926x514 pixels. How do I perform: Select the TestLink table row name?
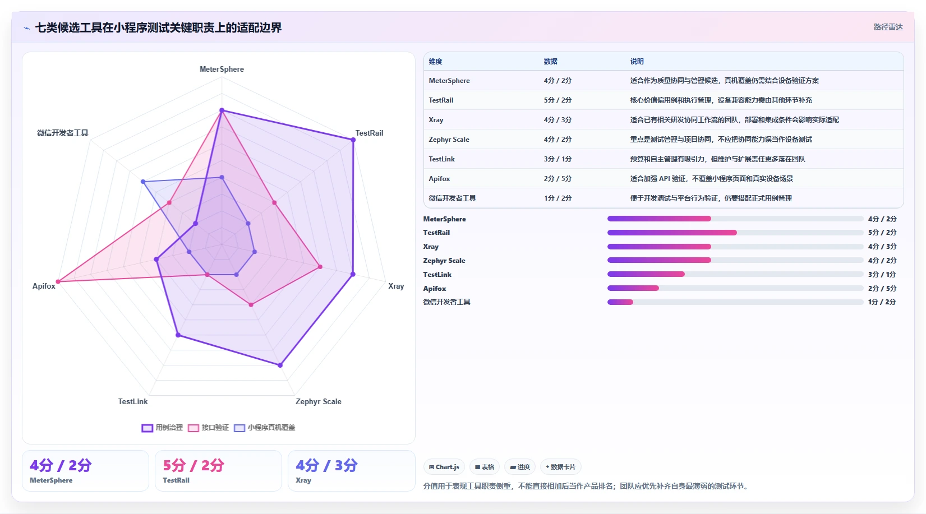[441, 159]
